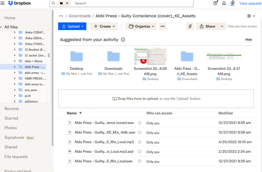Open the apps grid menu icon
The width and height of the screenshot is (262, 172).
(x=2, y=3)
